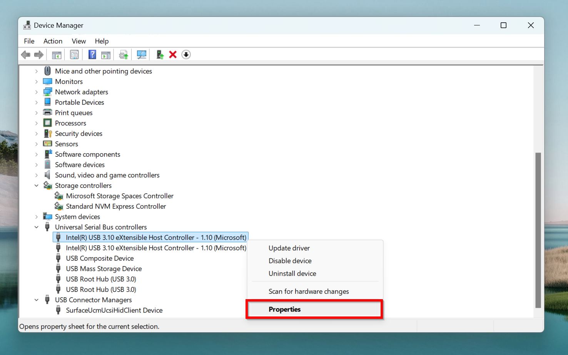568x355 pixels.
Task: Expand the Monitors node
Action: 37,82
